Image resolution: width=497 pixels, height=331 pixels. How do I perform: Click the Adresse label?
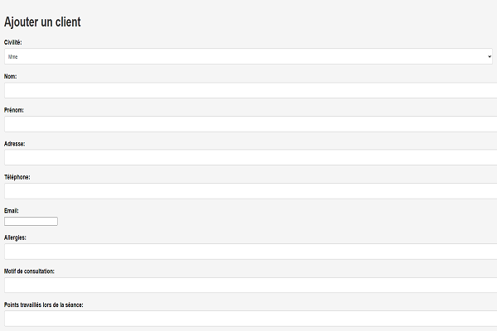click(14, 143)
